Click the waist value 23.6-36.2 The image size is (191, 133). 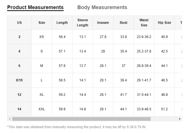(144, 37)
